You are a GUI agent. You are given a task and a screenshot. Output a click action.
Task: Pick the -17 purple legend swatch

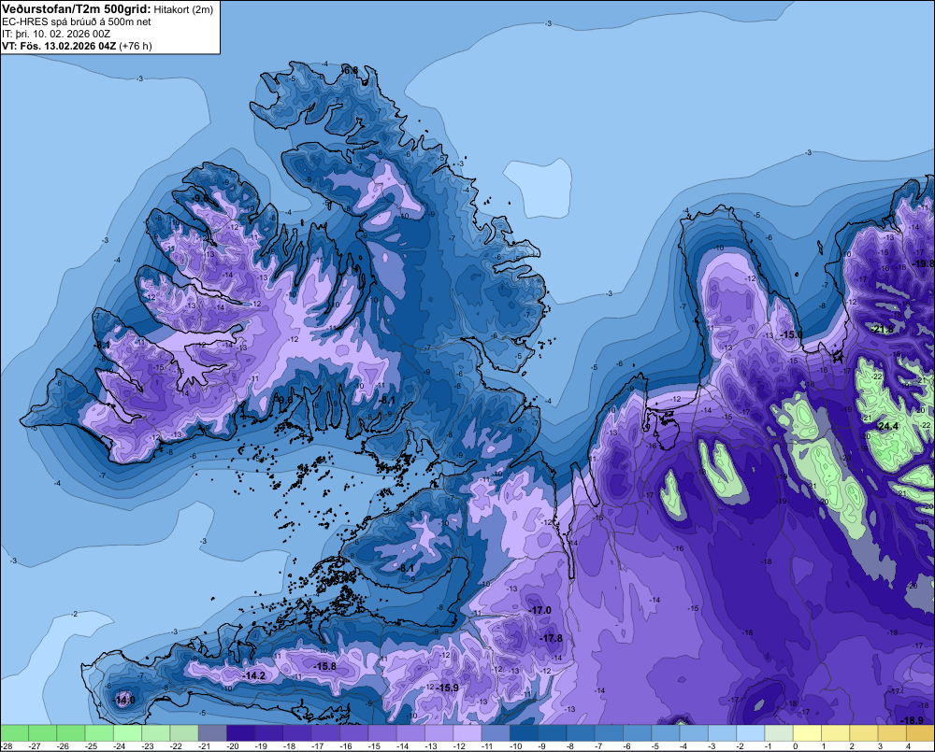pyautogui.click(x=325, y=733)
